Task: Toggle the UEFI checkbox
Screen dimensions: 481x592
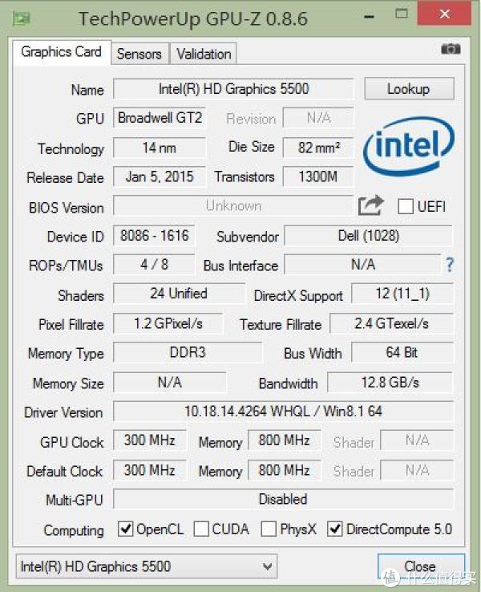Action: (x=406, y=206)
